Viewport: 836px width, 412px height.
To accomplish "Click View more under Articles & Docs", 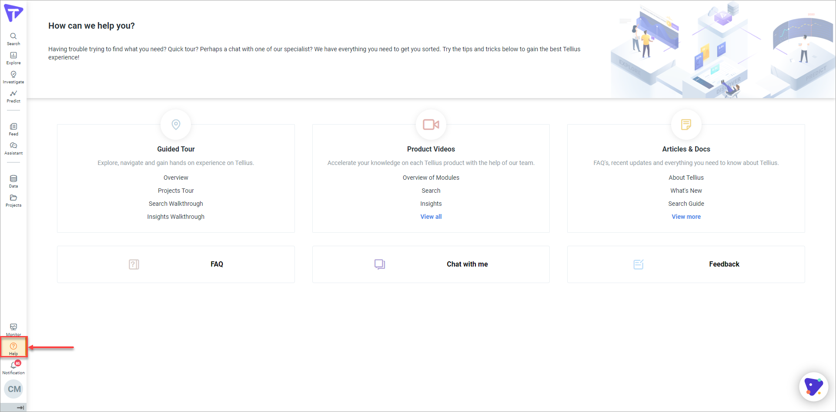I will tap(686, 217).
